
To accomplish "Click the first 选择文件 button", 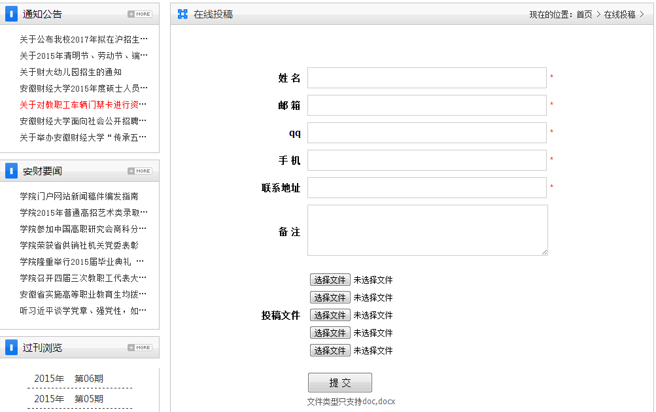I will [330, 280].
